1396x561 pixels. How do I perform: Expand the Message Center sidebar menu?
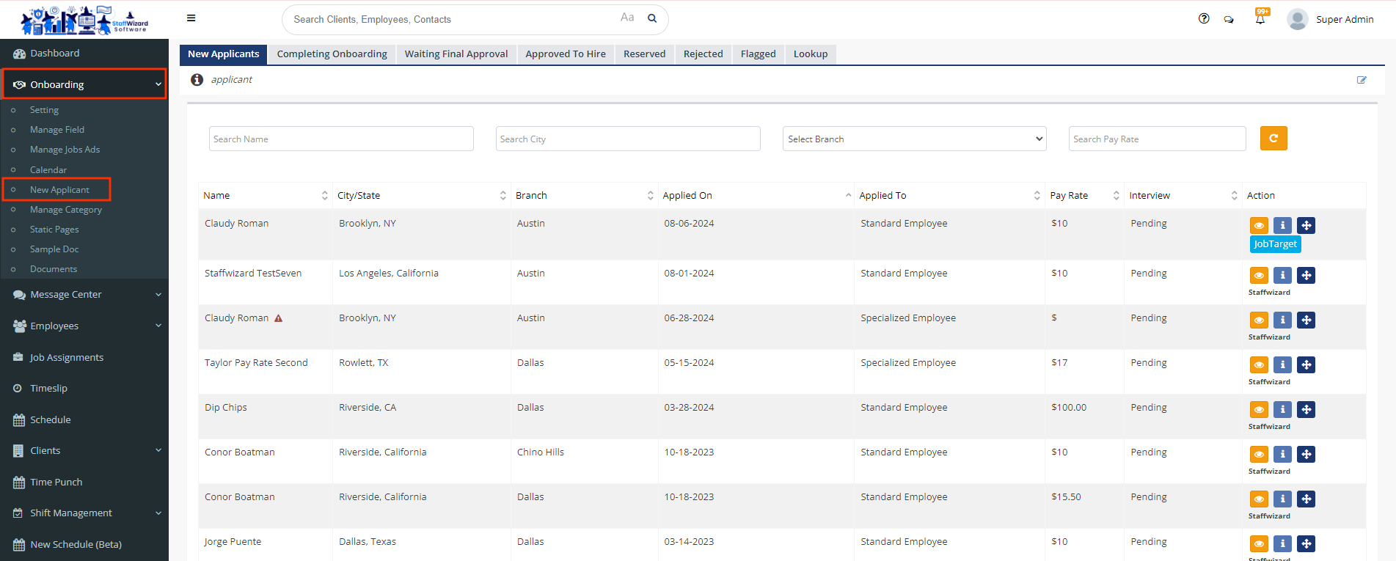coord(84,295)
